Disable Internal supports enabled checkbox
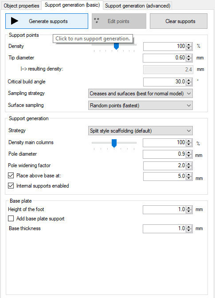 pos(11,186)
